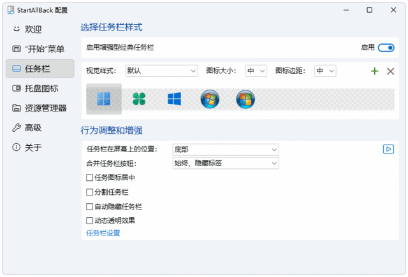
Task: Open the 任务栏在屏幕上的位置 dropdown
Action: pyautogui.click(x=225, y=150)
